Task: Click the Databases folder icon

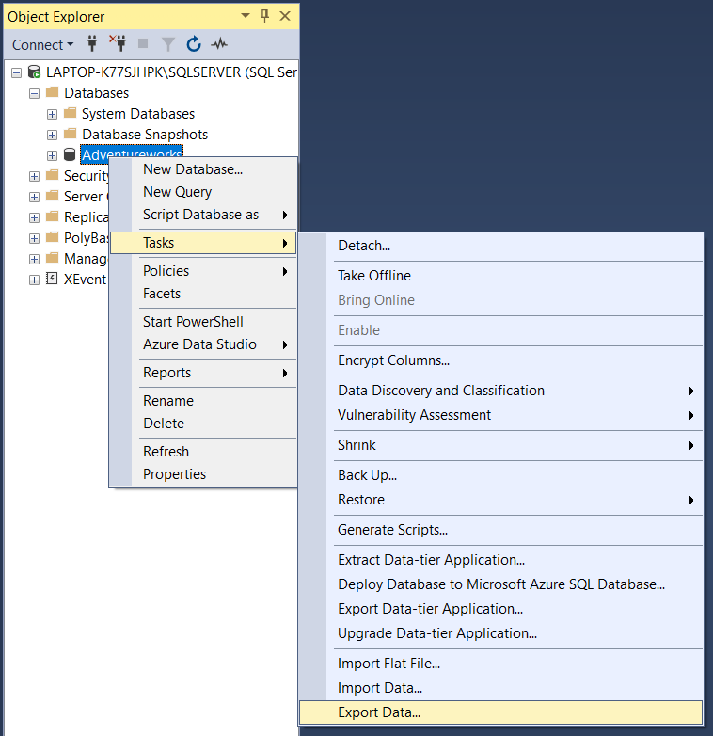Action: (52, 92)
